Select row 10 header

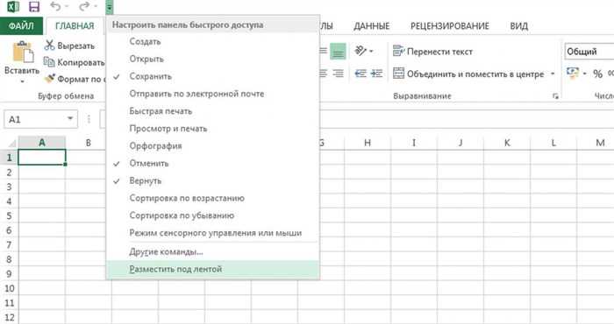click(x=9, y=288)
